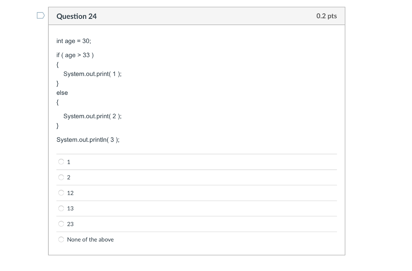Click the answer text 12
The height and width of the screenshot is (271, 412).
70,193
